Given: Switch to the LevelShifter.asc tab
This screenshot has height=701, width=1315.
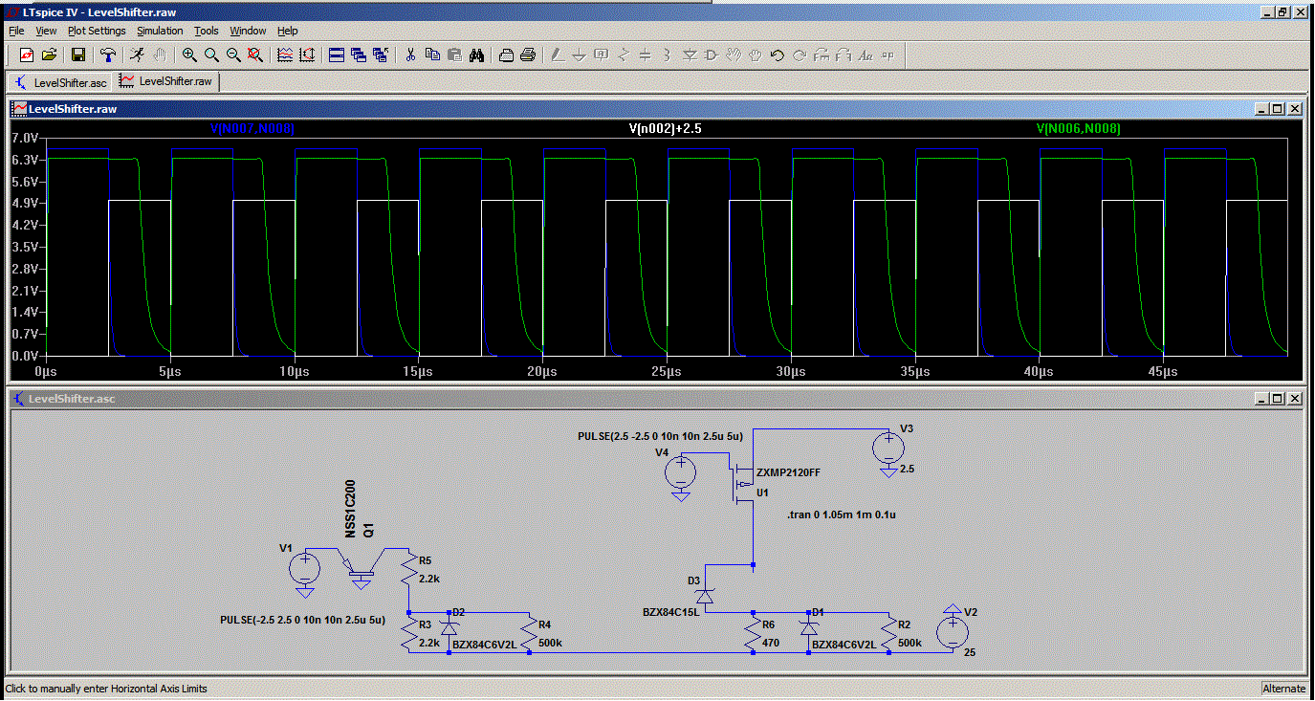Looking at the screenshot, I should coord(60,82).
